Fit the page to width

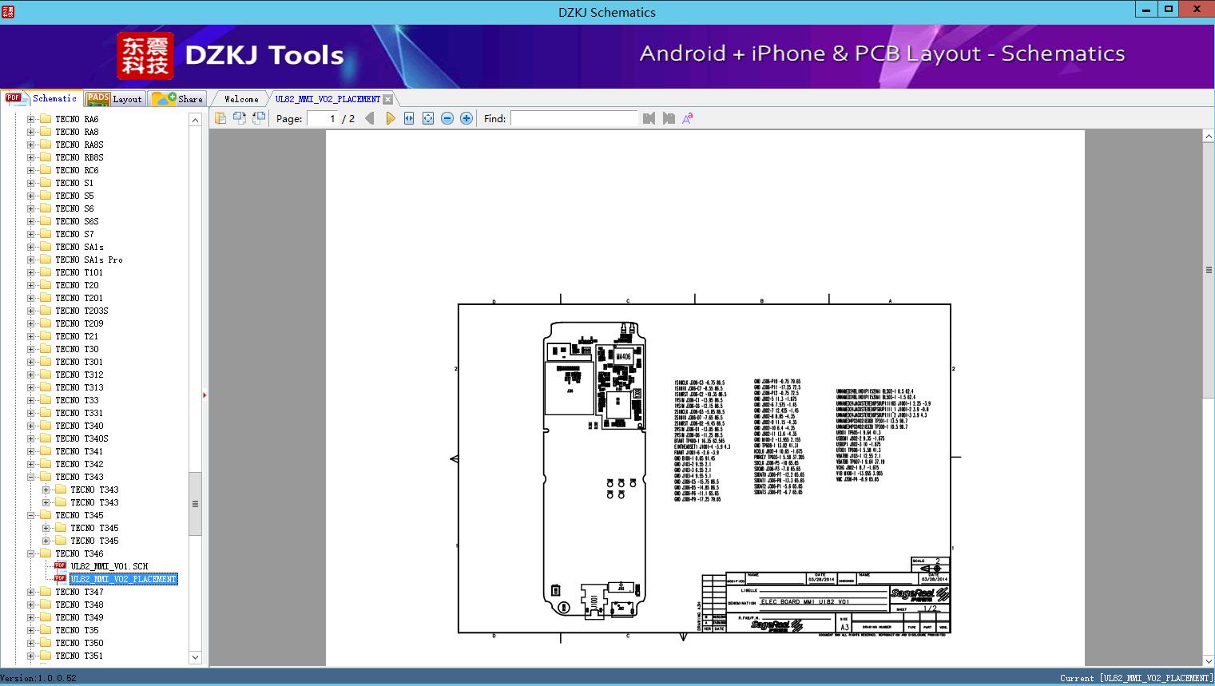[x=409, y=118]
